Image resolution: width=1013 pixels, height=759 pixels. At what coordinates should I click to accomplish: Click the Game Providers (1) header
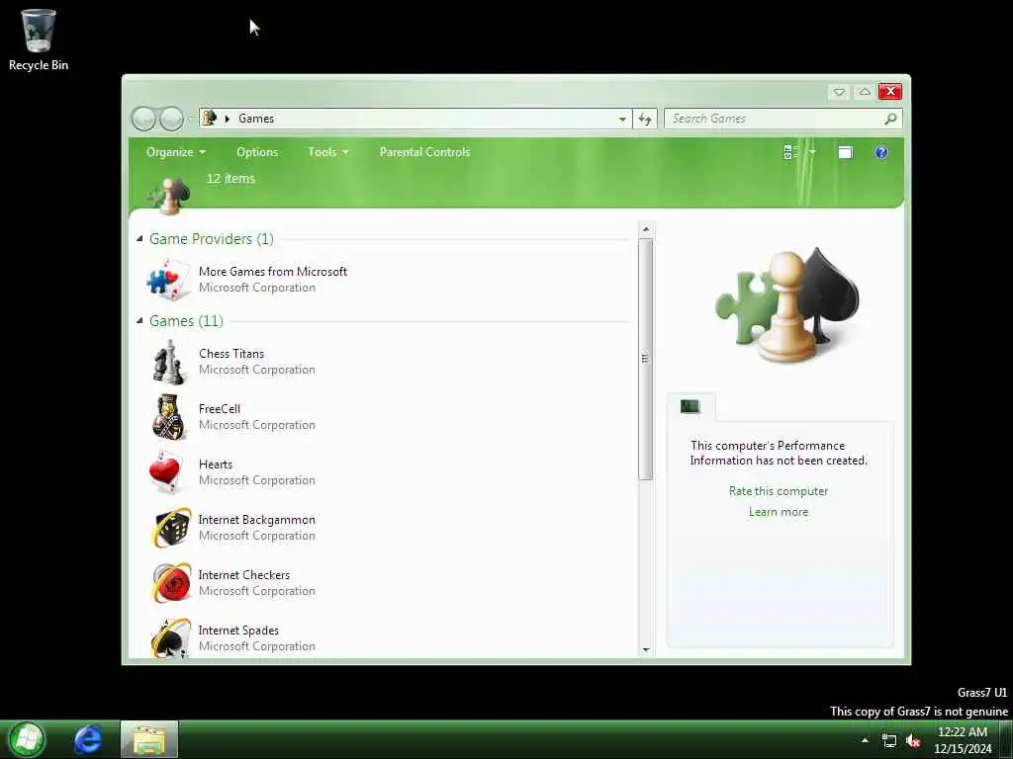(212, 239)
